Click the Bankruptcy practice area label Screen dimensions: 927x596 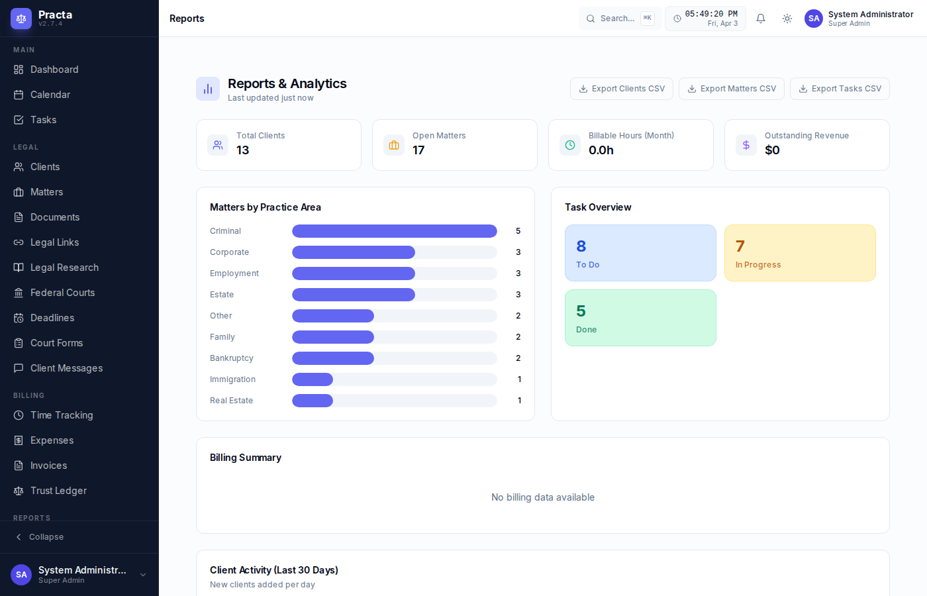click(x=232, y=358)
